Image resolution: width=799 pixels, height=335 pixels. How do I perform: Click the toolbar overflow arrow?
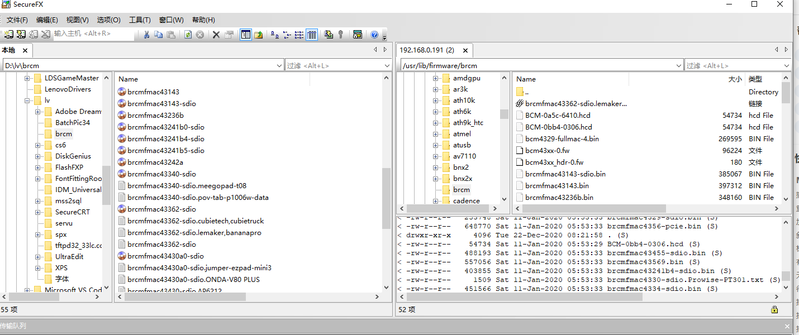[x=384, y=37]
